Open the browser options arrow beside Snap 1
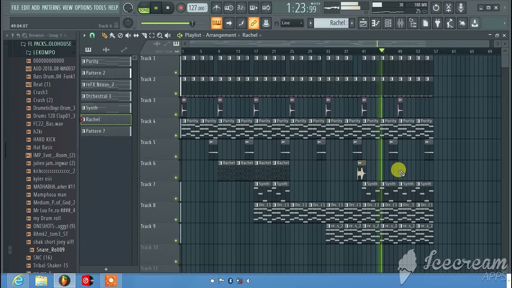Image resolution: width=512 pixels, height=288 pixels. (x=65, y=35)
